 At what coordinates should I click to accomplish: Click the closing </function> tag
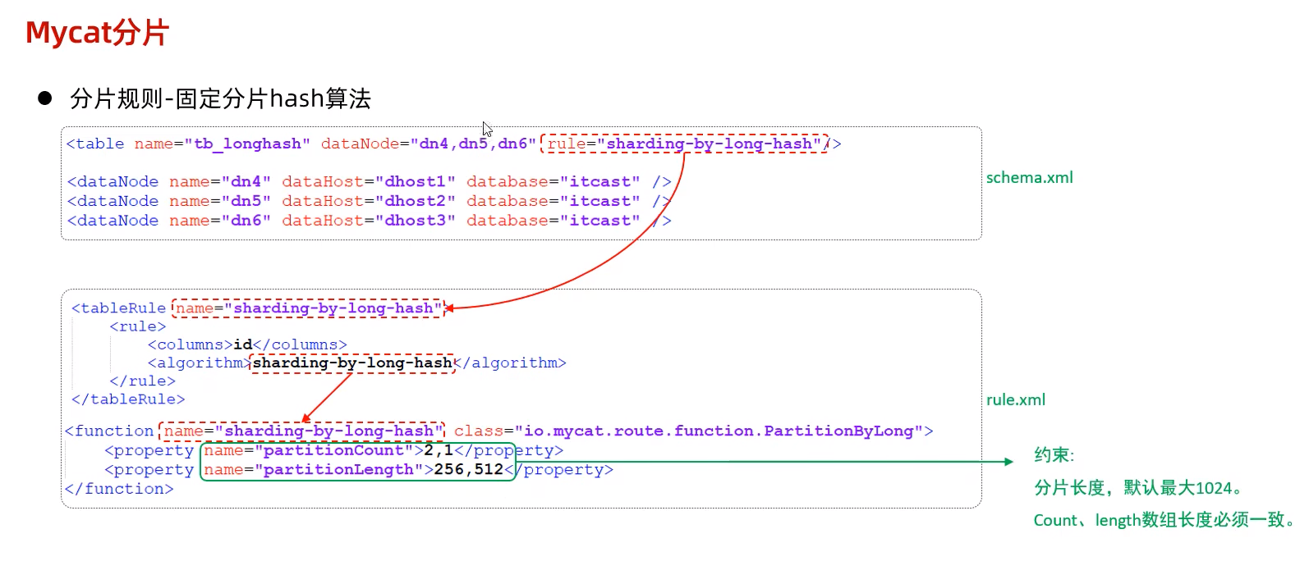(119, 489)
